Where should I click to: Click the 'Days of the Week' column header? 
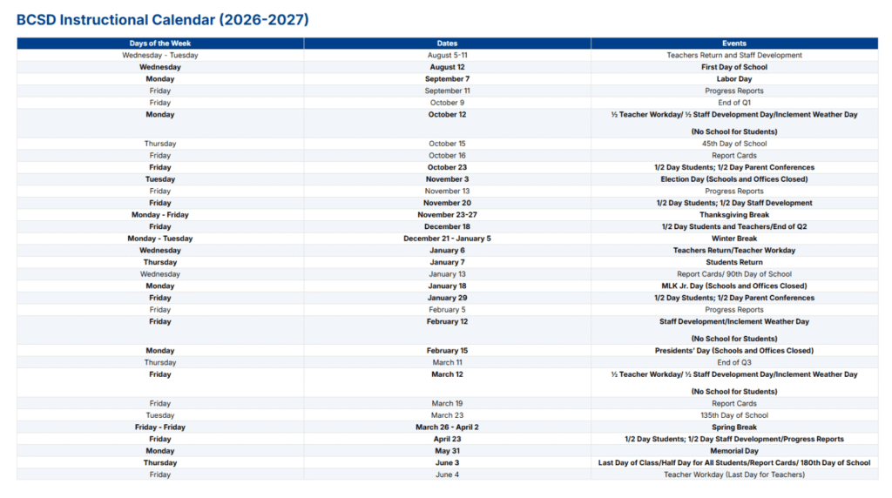pos(160,44)
